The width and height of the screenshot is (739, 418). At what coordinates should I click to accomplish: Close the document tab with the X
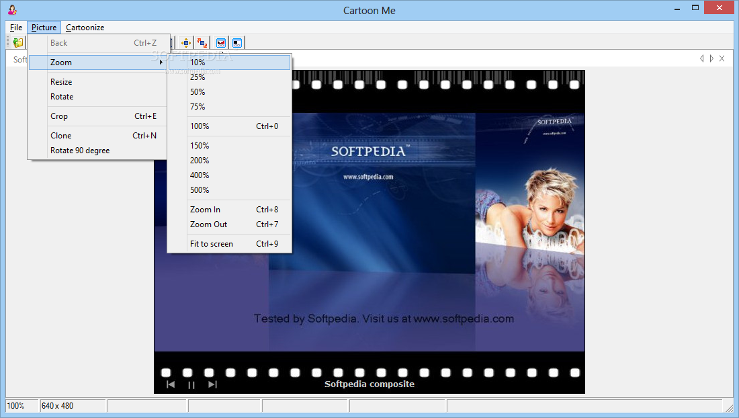pyautogui.click(x=722, y=58)
